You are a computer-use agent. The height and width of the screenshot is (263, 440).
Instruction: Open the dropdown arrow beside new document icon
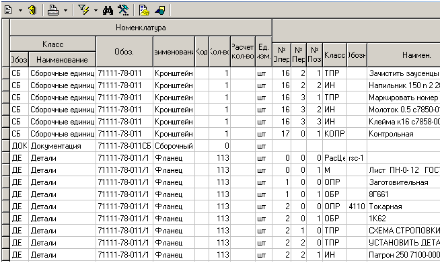coord(20,11)
